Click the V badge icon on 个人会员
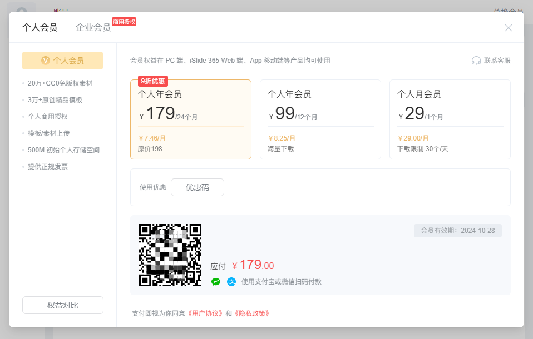Viewport: 533px width, 339px height. [46, 61]
